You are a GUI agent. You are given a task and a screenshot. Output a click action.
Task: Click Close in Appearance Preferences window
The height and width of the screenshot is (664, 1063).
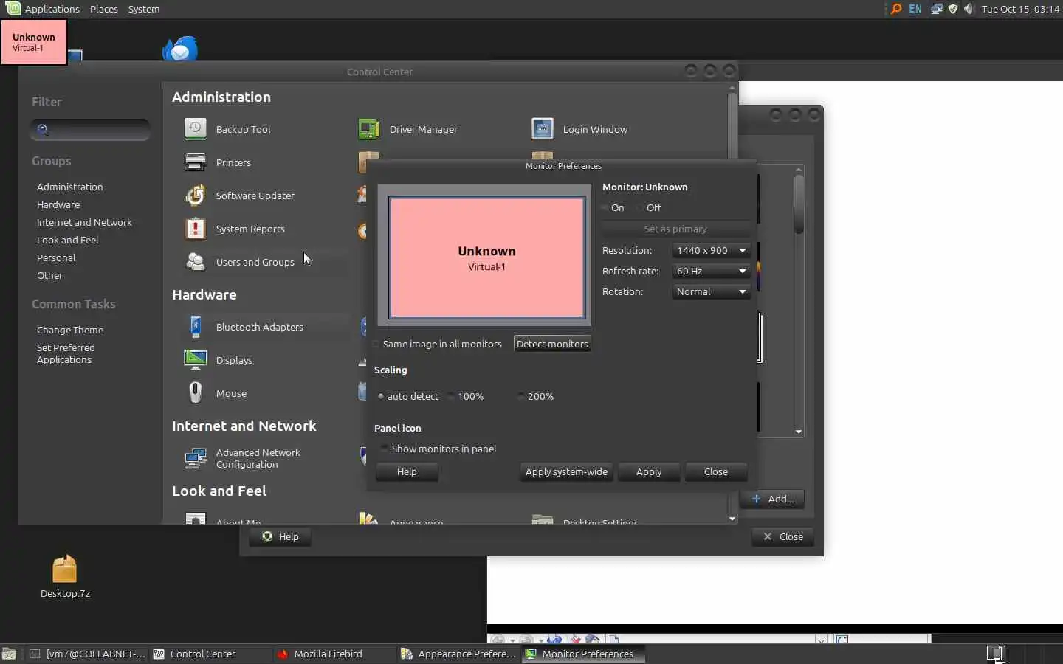pyautogui.click(x=782, y=536)
